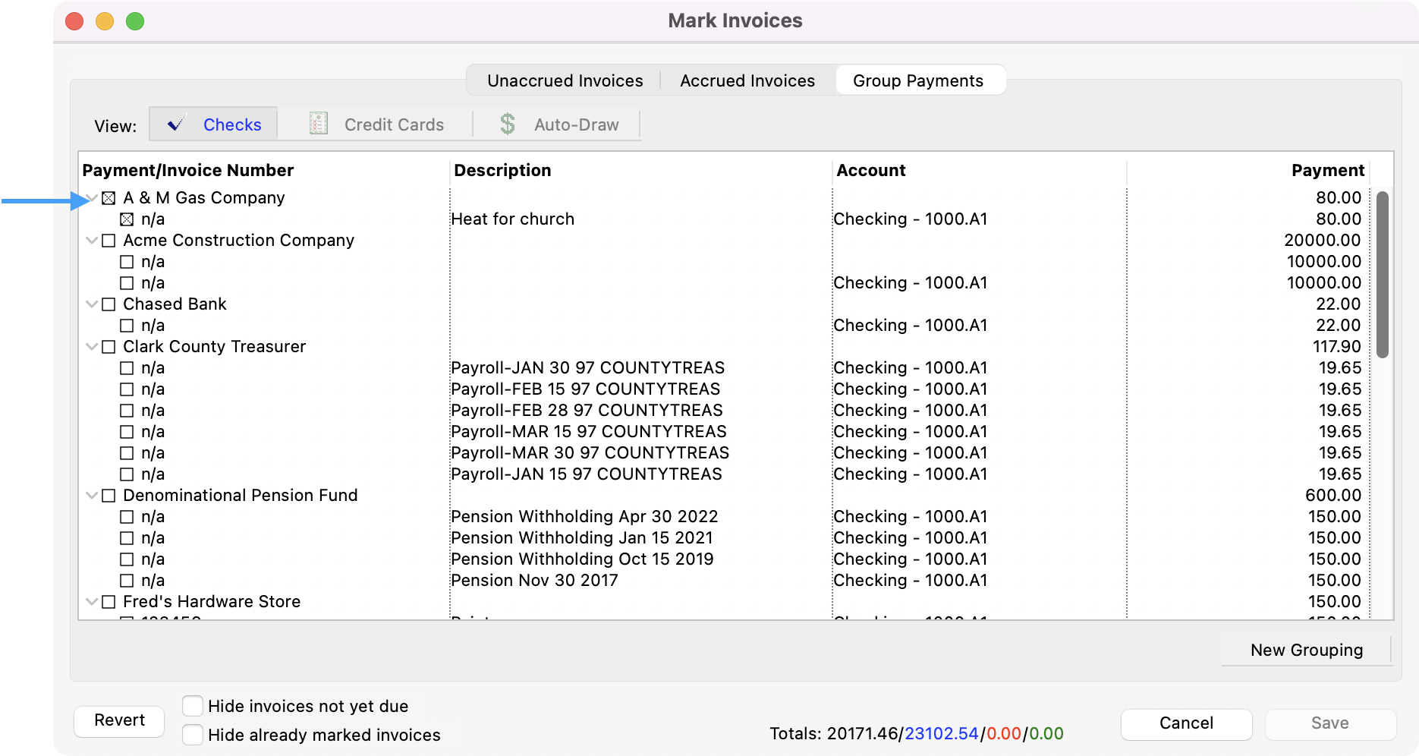Image resolution: width=1419 pixels, height=756 pixels.
Task: Enable Hide invoices not yet due
Action: (193, 706)
